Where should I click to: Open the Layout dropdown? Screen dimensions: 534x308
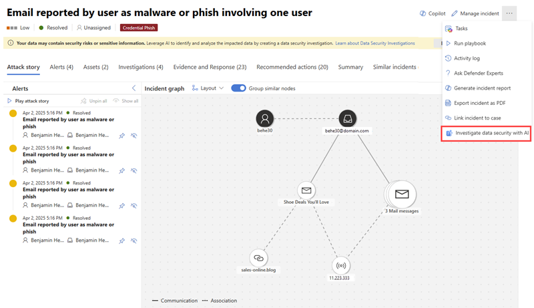coord(208,88)
